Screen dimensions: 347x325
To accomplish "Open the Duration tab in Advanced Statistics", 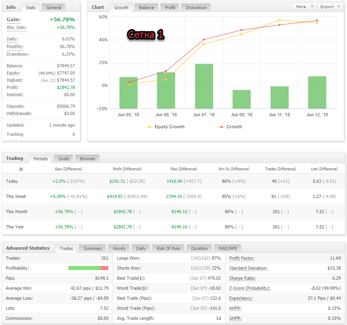I will click(199, 248).
